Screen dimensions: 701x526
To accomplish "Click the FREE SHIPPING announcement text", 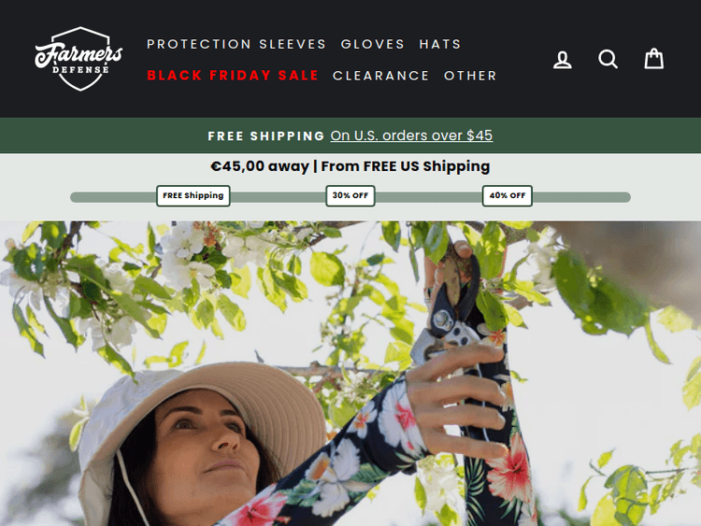I will pos(266,135).
